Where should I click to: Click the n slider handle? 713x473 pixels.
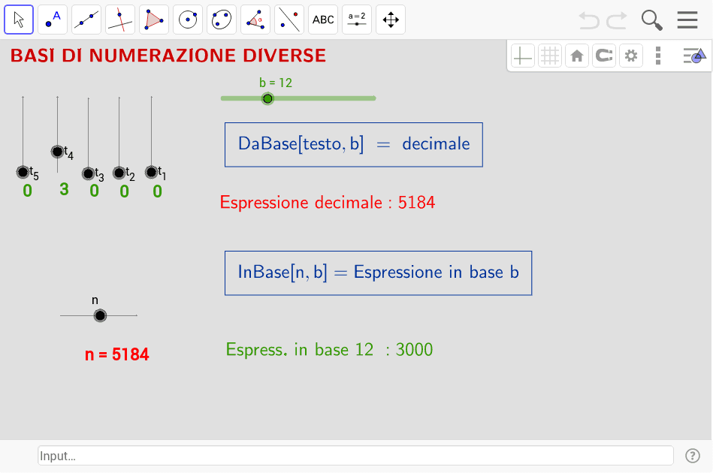click(100, 316)
